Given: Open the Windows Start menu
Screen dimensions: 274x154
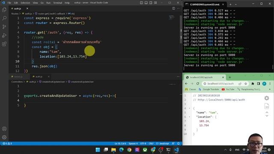Looking at the screenshot, I should click(98, 150).
